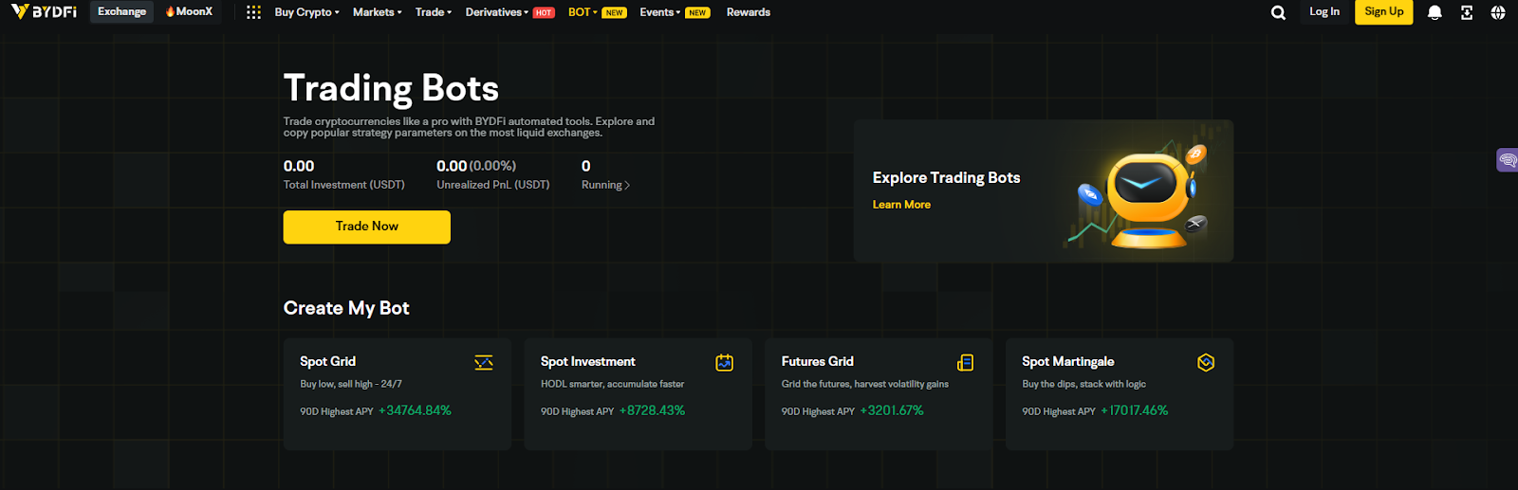This screenshot has height=490, width=1518.
Task: Click the Spot Martingale hexagon icon
Action: click(x=1206, y=362)
